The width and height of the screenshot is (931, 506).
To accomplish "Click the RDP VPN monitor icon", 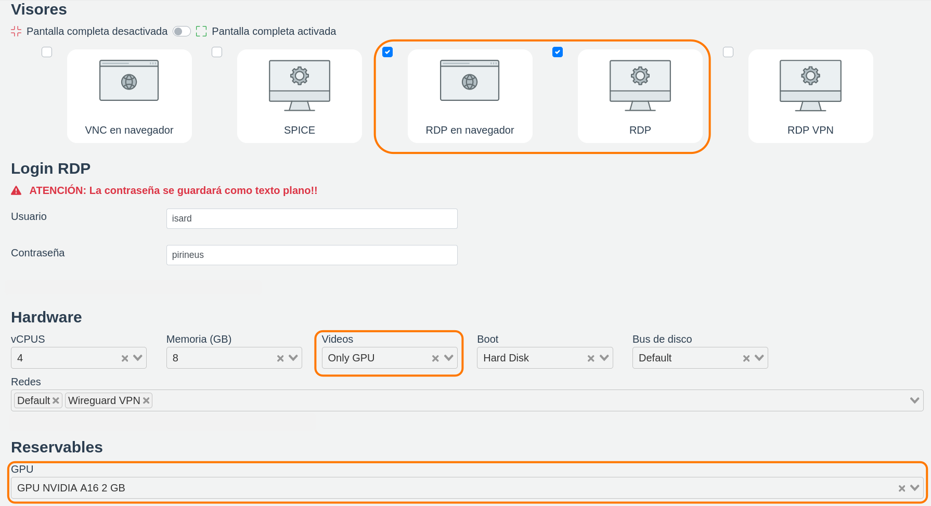I will [x=810, y=85].
